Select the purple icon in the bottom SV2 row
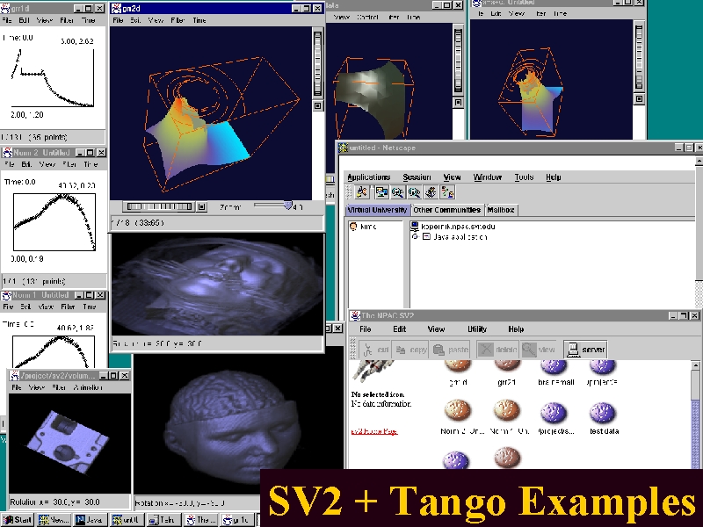This screenshot has height=527, width=703. point(455,459)
